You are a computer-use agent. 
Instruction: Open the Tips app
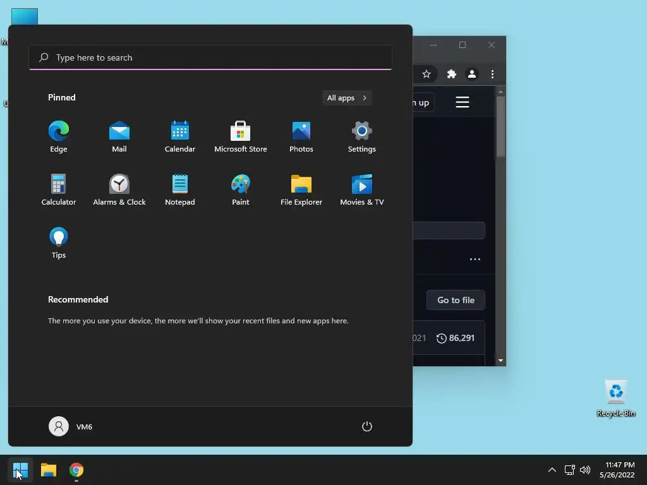pos(59,243)
